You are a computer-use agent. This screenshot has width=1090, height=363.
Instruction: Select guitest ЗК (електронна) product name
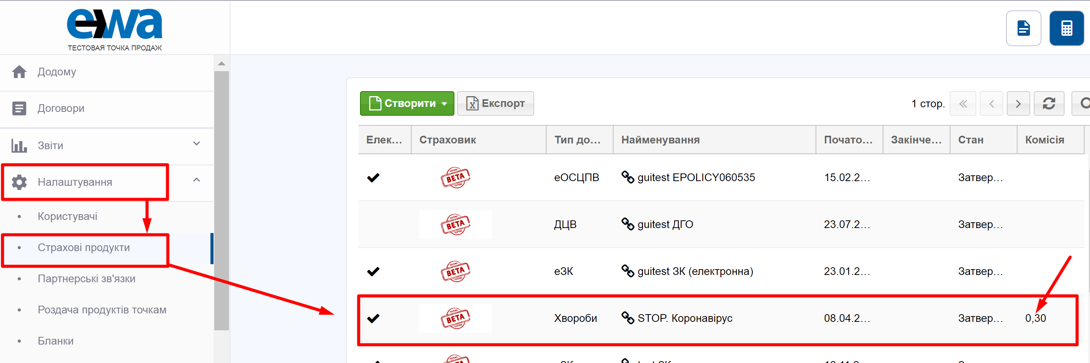click(695, 271)
